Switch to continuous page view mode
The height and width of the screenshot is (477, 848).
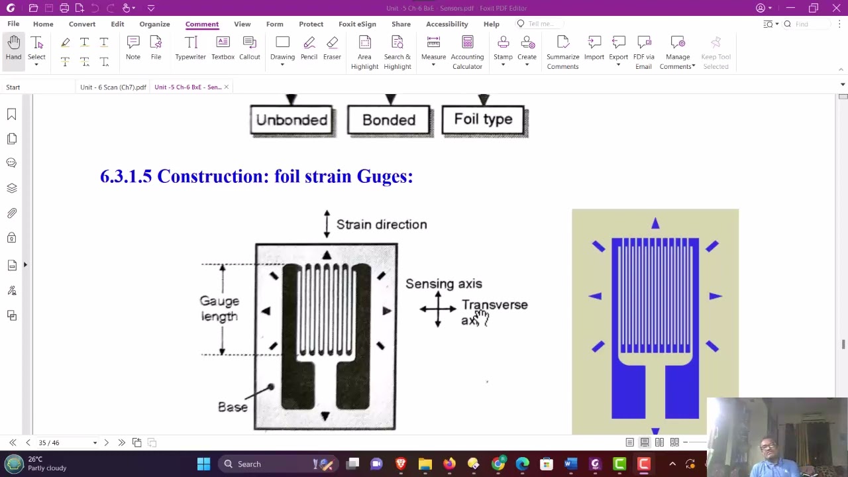[645, 443]
